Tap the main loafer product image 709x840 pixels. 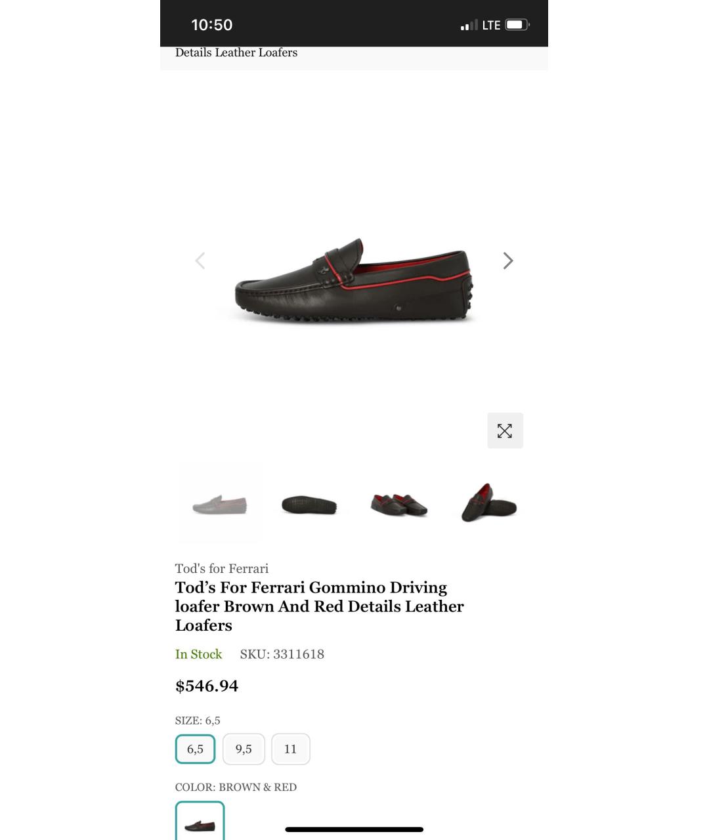[x=354, y=281]
